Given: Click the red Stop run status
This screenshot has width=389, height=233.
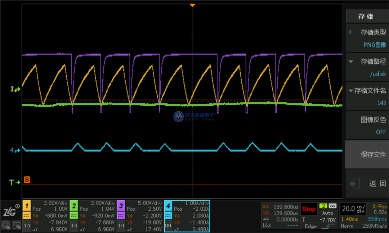Looking at the screenshot, I should (309, 209).
